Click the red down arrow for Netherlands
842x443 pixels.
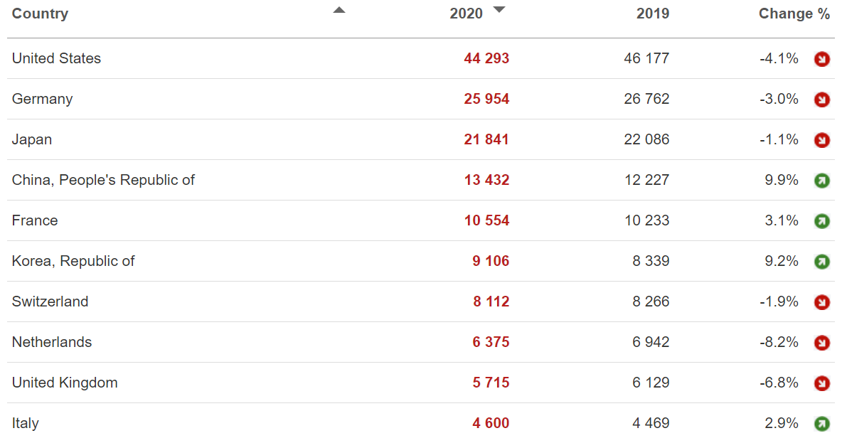821,343
